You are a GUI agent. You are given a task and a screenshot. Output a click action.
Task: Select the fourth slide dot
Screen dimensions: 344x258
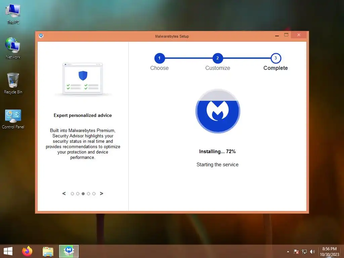[88, 194]
